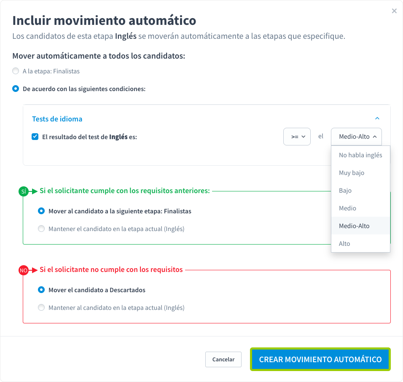
Task: Choose Mover al candidato a Finalistas
Action: click(41, 212)
